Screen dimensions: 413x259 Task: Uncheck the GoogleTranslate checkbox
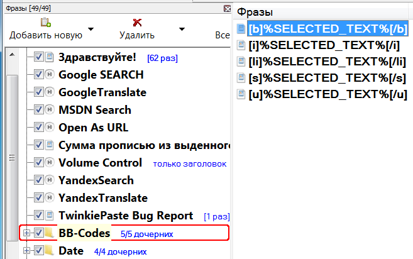[39, 92]
